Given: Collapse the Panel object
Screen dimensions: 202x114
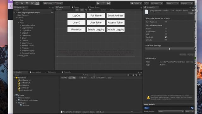Looking at the screenshot, I should (19, 22).
